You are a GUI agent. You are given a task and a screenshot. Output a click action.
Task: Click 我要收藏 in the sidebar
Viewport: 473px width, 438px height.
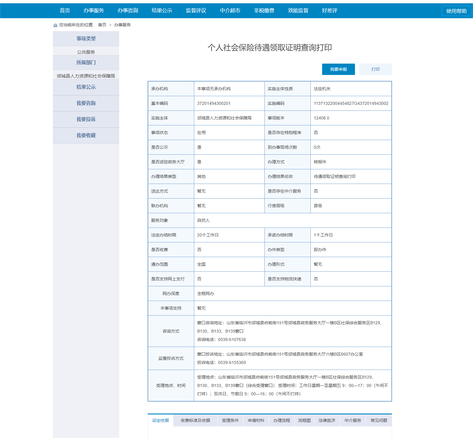click(86, 136)
